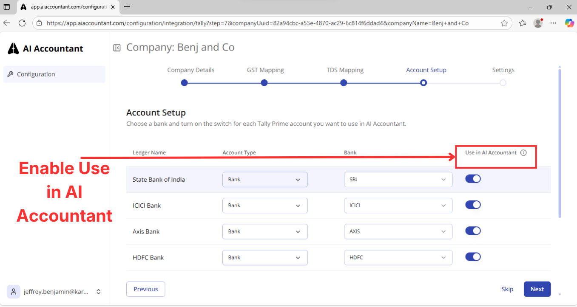Click the Bank column header
Image resolution: width=577 pixels, height=307 pixels.
point(350,152)
